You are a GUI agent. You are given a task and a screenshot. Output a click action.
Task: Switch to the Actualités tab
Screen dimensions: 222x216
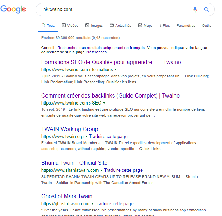point(121,26)
